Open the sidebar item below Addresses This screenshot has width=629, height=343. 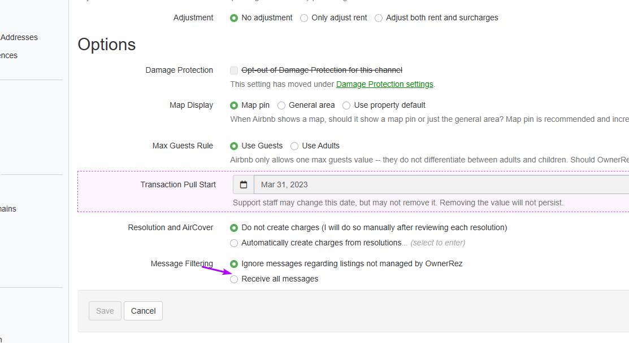click(x=9, y=55)
